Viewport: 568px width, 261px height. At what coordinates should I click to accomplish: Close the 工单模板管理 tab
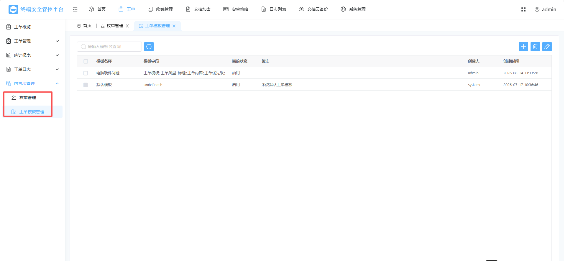[174, 26]
